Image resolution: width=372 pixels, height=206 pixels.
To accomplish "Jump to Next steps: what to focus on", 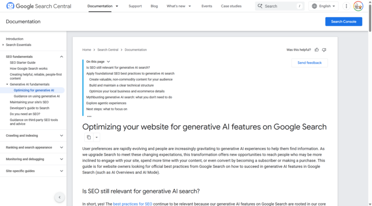I will [107, 109].
